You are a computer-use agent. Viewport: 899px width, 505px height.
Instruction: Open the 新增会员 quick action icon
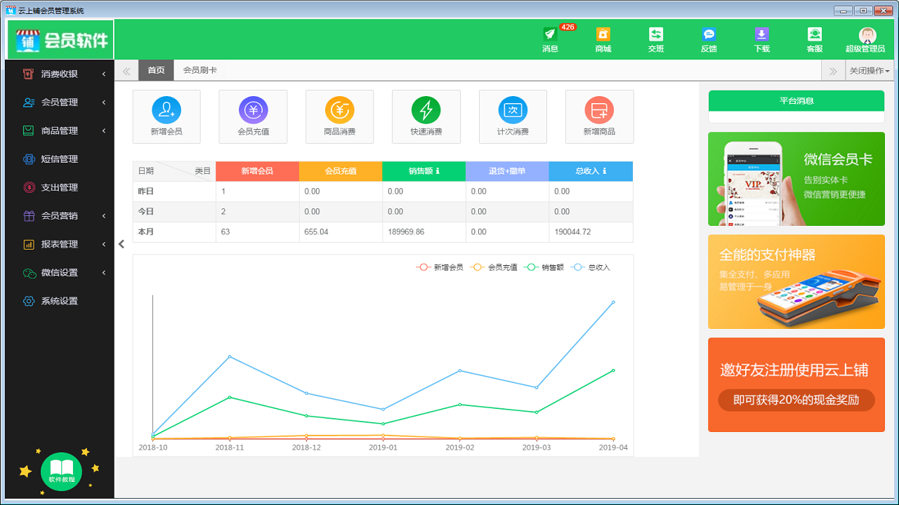coord(166,116)
